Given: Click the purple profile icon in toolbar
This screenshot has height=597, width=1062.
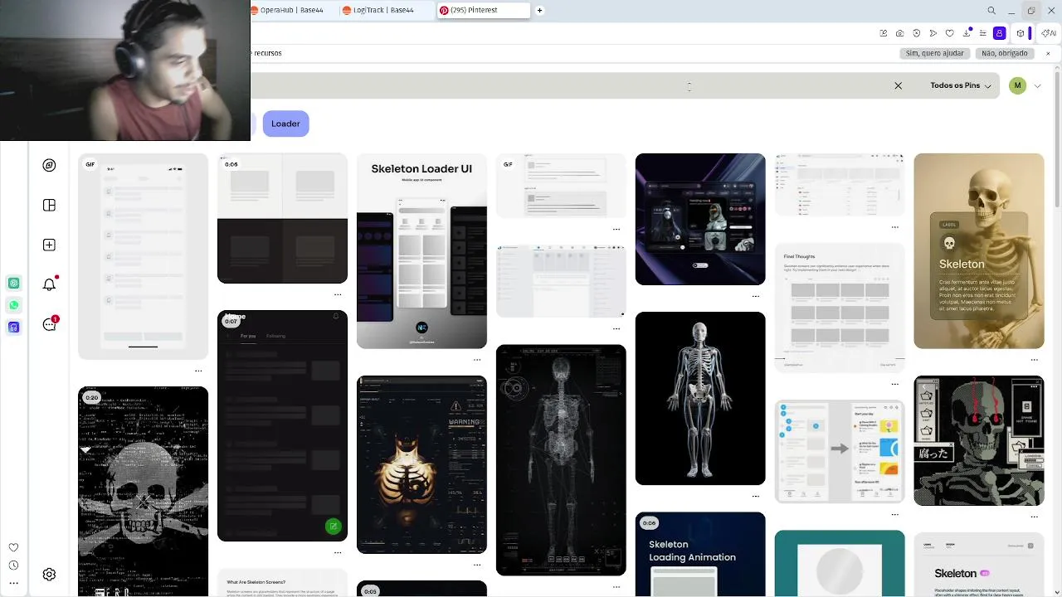Looking at the screenshot, I should (x=1000, y=33).
